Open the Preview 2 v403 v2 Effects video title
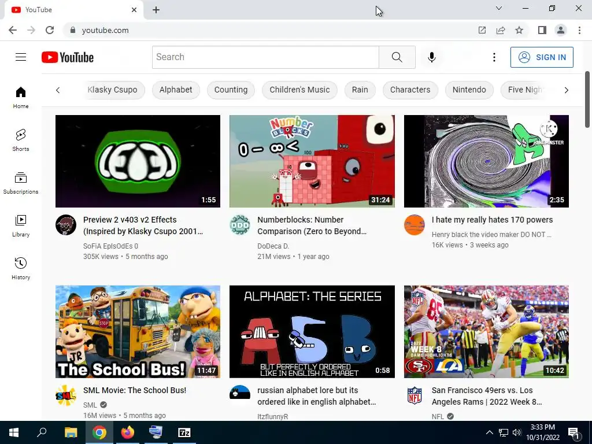The image size is (592, 444). point(143,225)
